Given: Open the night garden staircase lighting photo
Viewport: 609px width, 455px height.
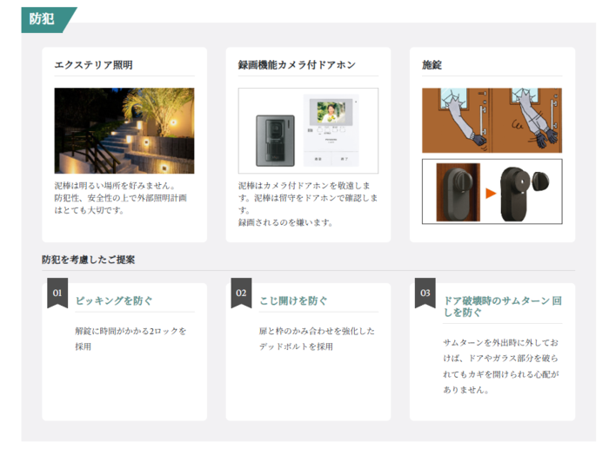Looking at the screenshot, I should click(124, 130).
